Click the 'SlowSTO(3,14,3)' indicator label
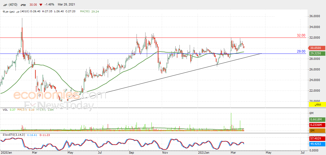 14,135
